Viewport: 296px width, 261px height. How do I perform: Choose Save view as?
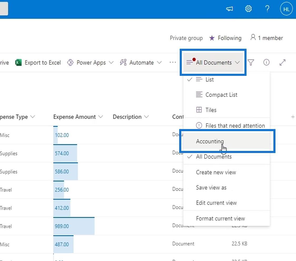pos(227,188)
